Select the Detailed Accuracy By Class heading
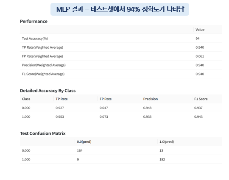The width and height of the screenshot is (229, 180). pyautogui.click(x=48, y=91)
